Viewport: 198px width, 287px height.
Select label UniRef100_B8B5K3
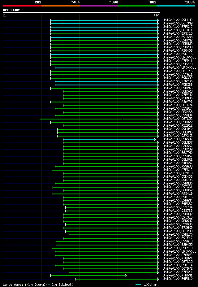178,92
